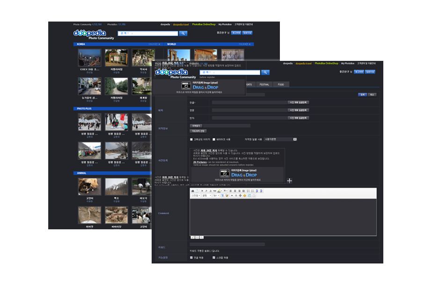
Task: Click the tab partly hidden behind the Drag & Drop panel
Action: pos(250,85)
